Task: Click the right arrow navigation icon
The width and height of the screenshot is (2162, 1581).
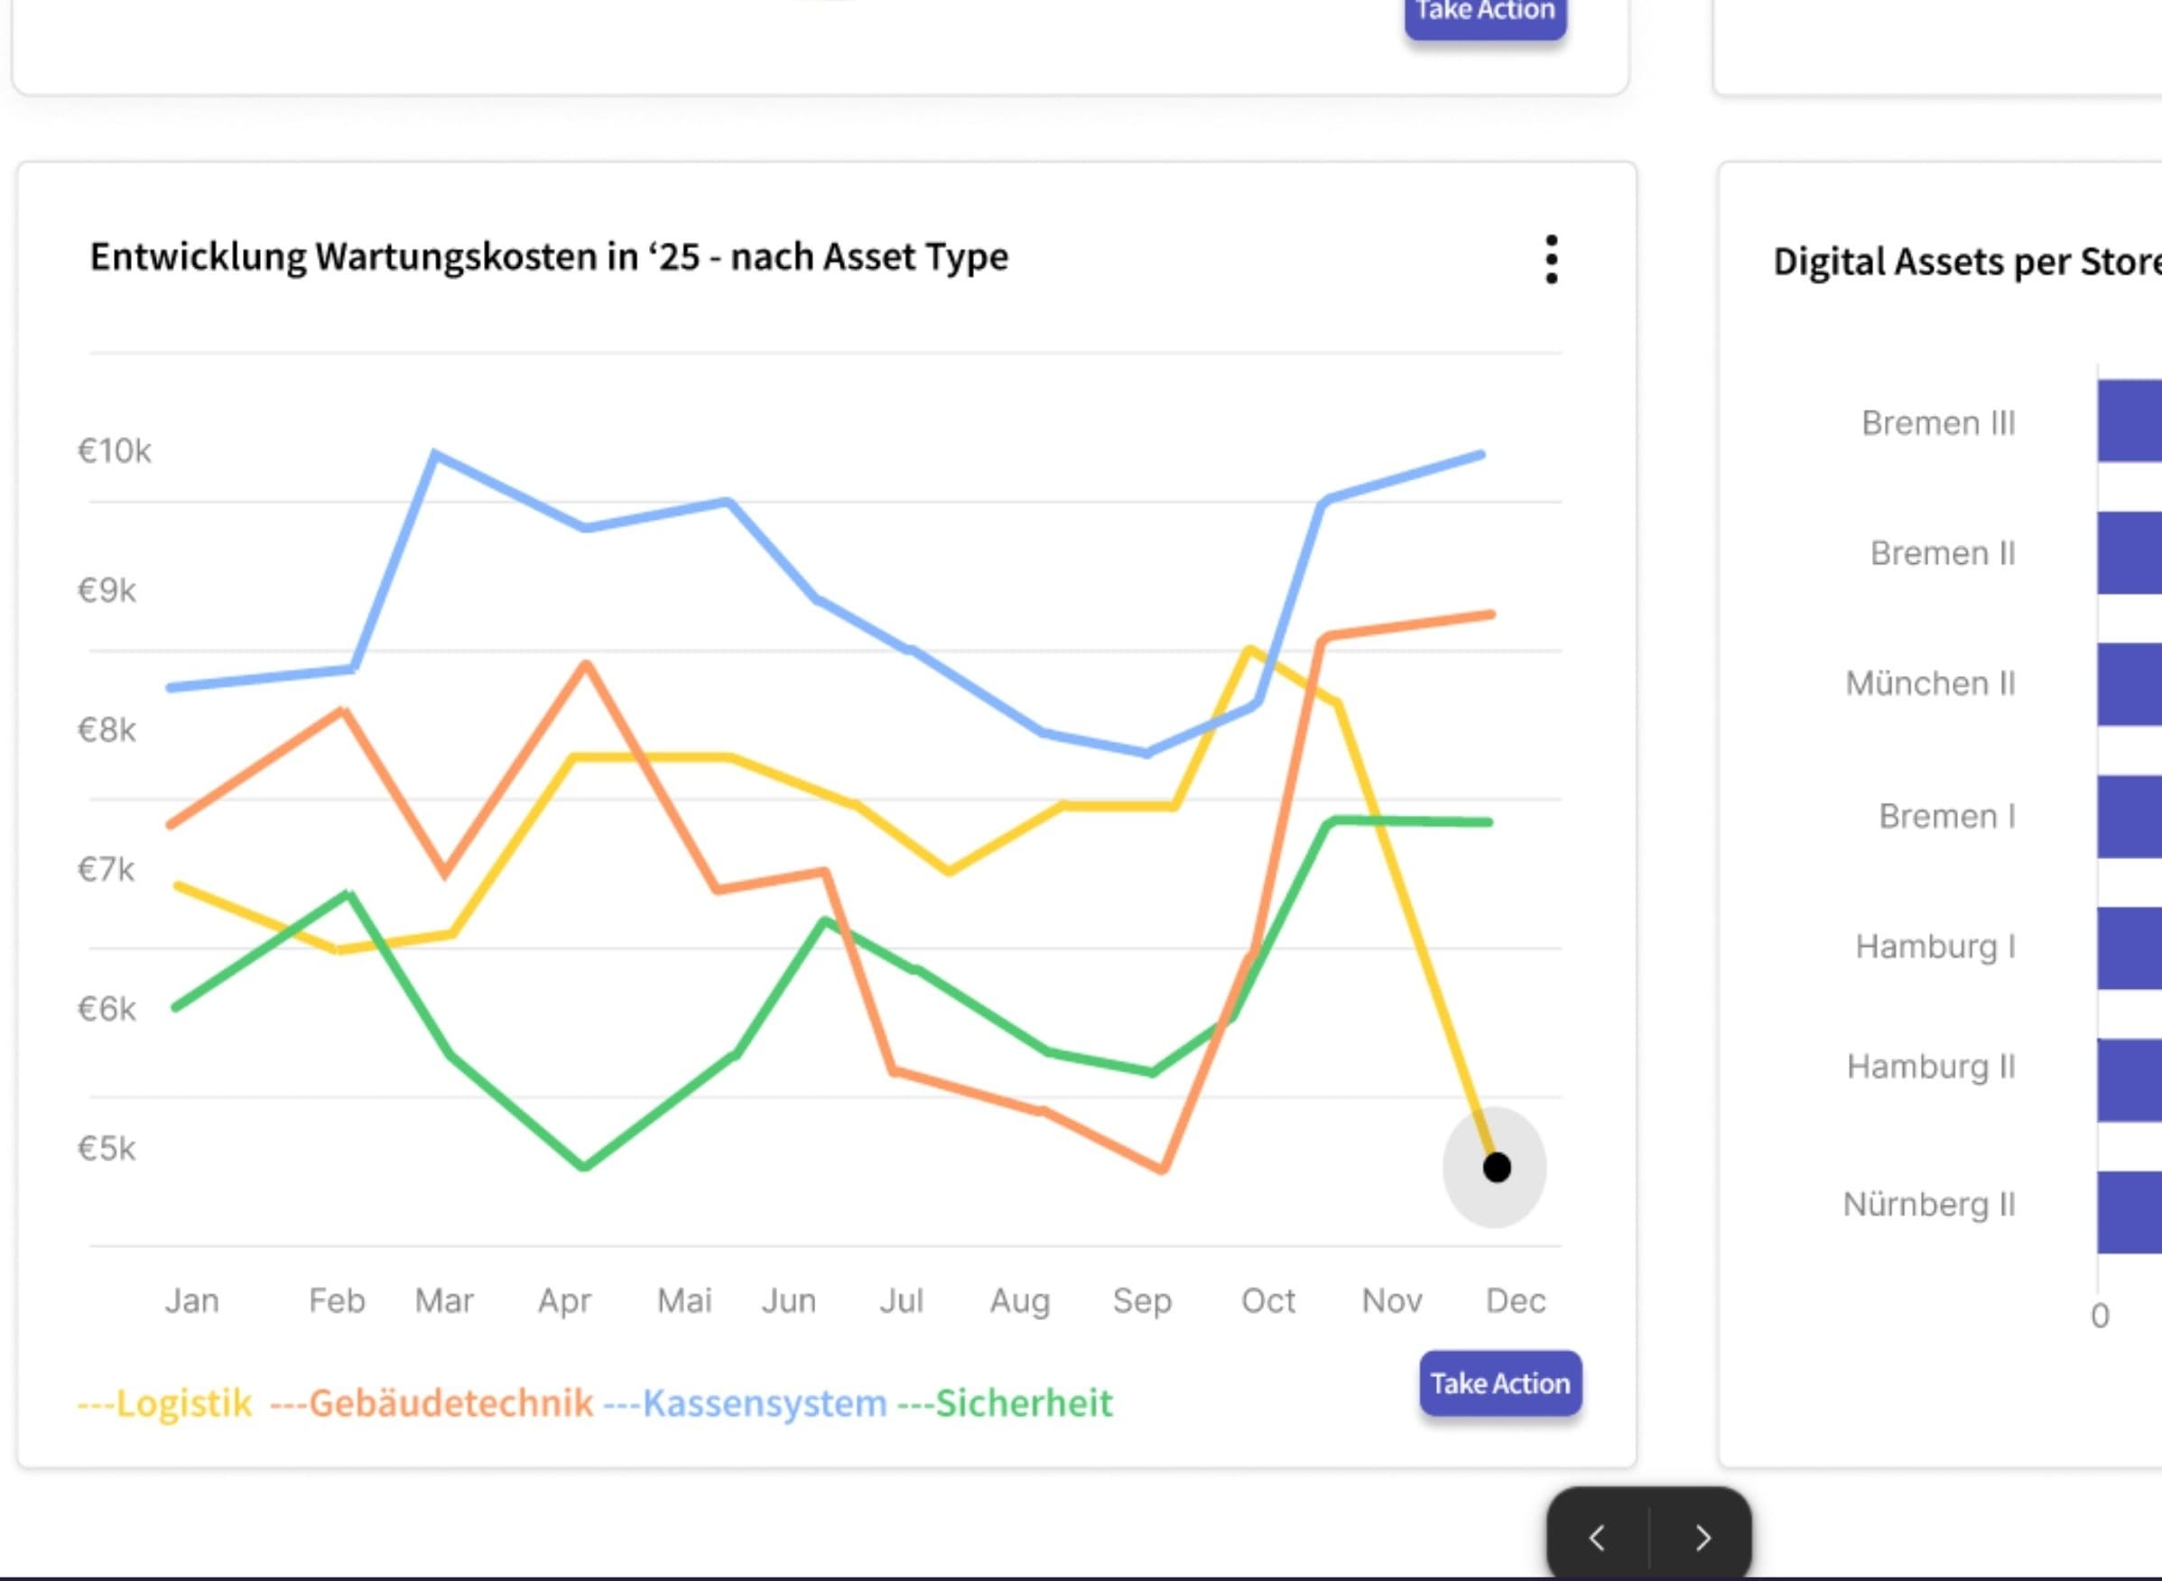Action: click(1703, 1539)
